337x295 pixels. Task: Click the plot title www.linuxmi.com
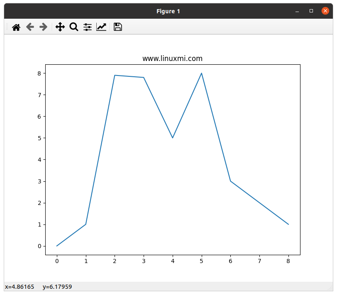click(172, 59)
